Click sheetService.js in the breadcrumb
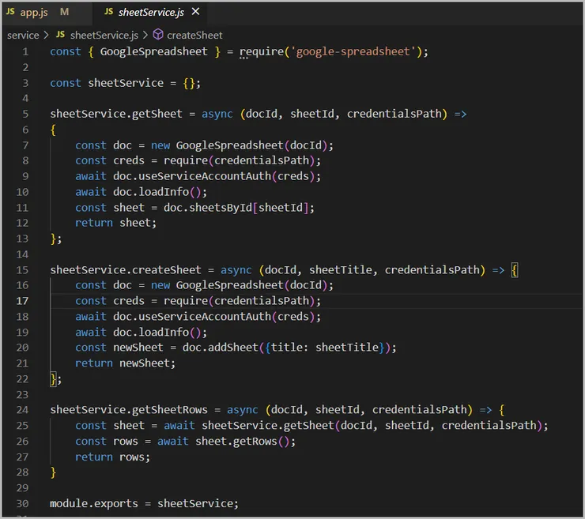Viewport: 585px width, 519px height. [x=104, y=36]
